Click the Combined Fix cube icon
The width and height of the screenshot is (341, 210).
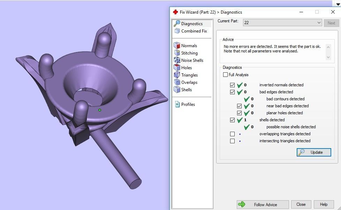[177, 31]
